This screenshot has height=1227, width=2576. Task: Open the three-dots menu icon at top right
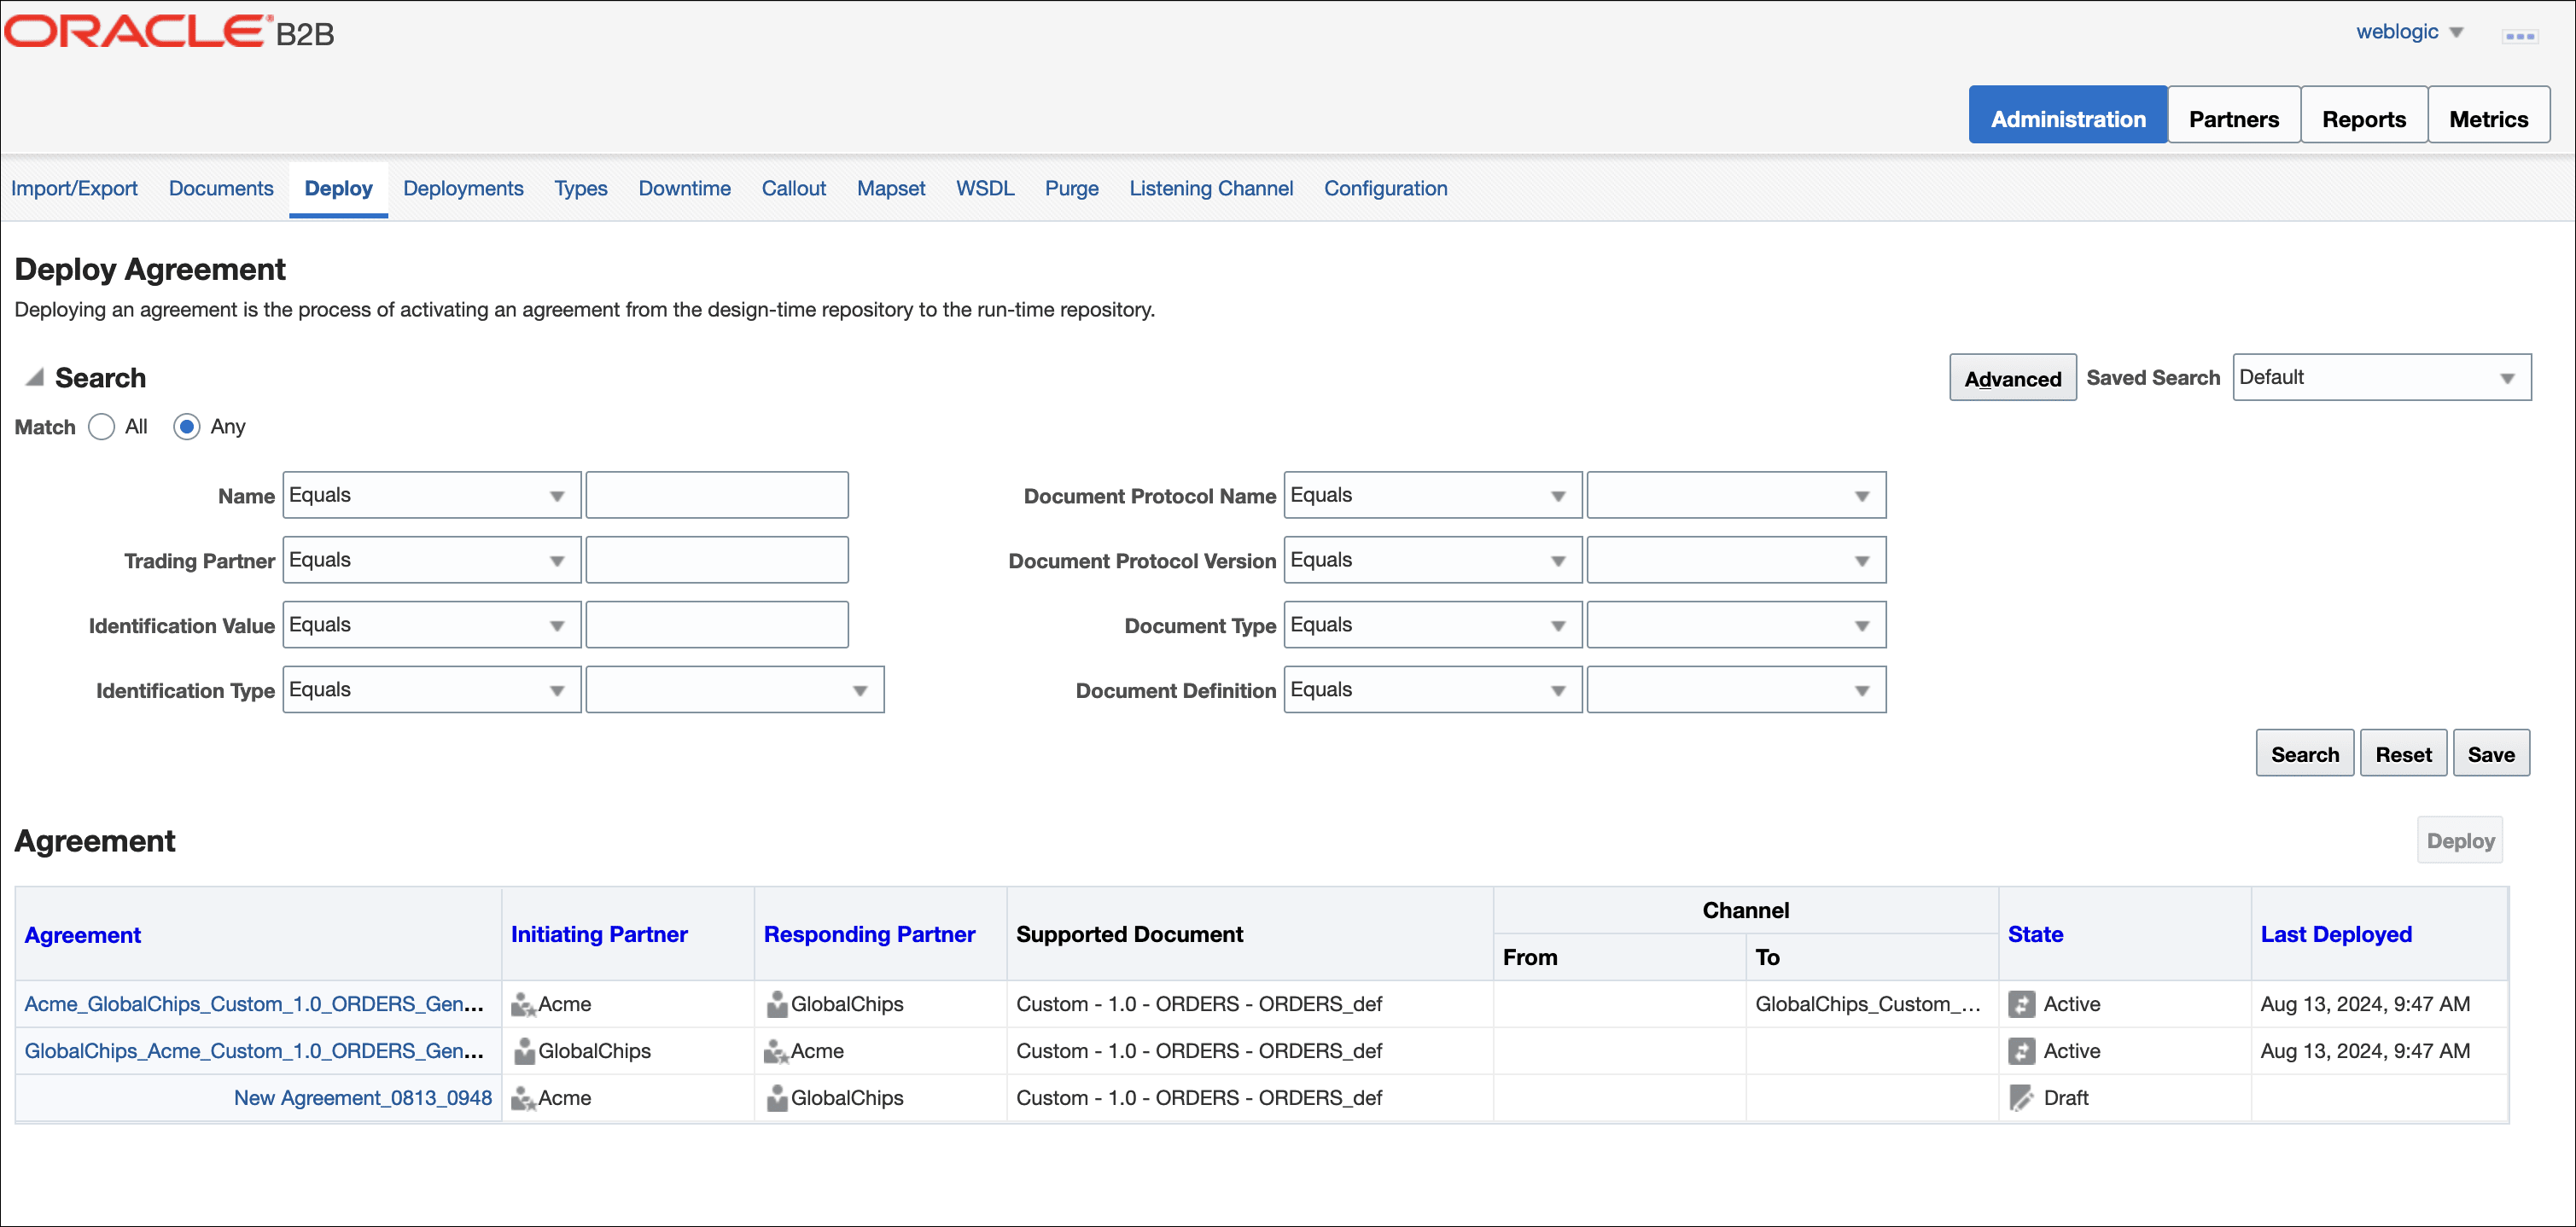[x=2518, y=36]
